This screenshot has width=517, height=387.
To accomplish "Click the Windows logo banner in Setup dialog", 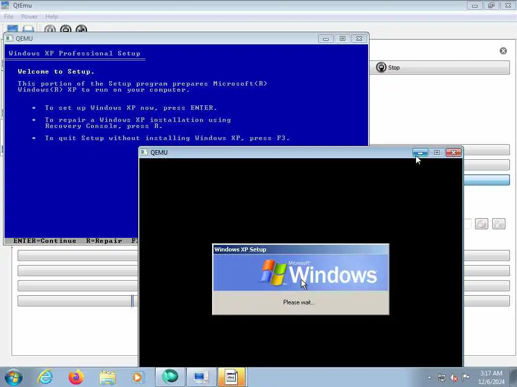I will tap(301, 273).
